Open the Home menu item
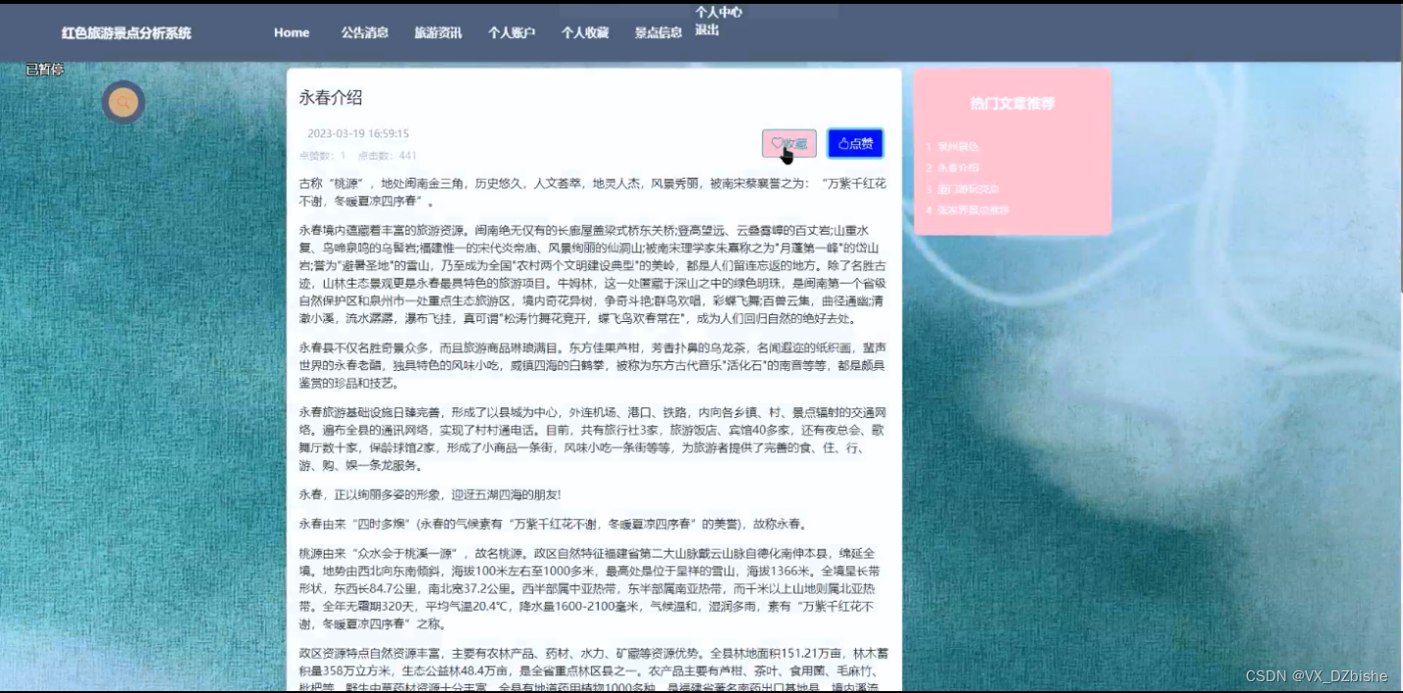The width and height of the screenshot is (1403, 693). (292, 32)
